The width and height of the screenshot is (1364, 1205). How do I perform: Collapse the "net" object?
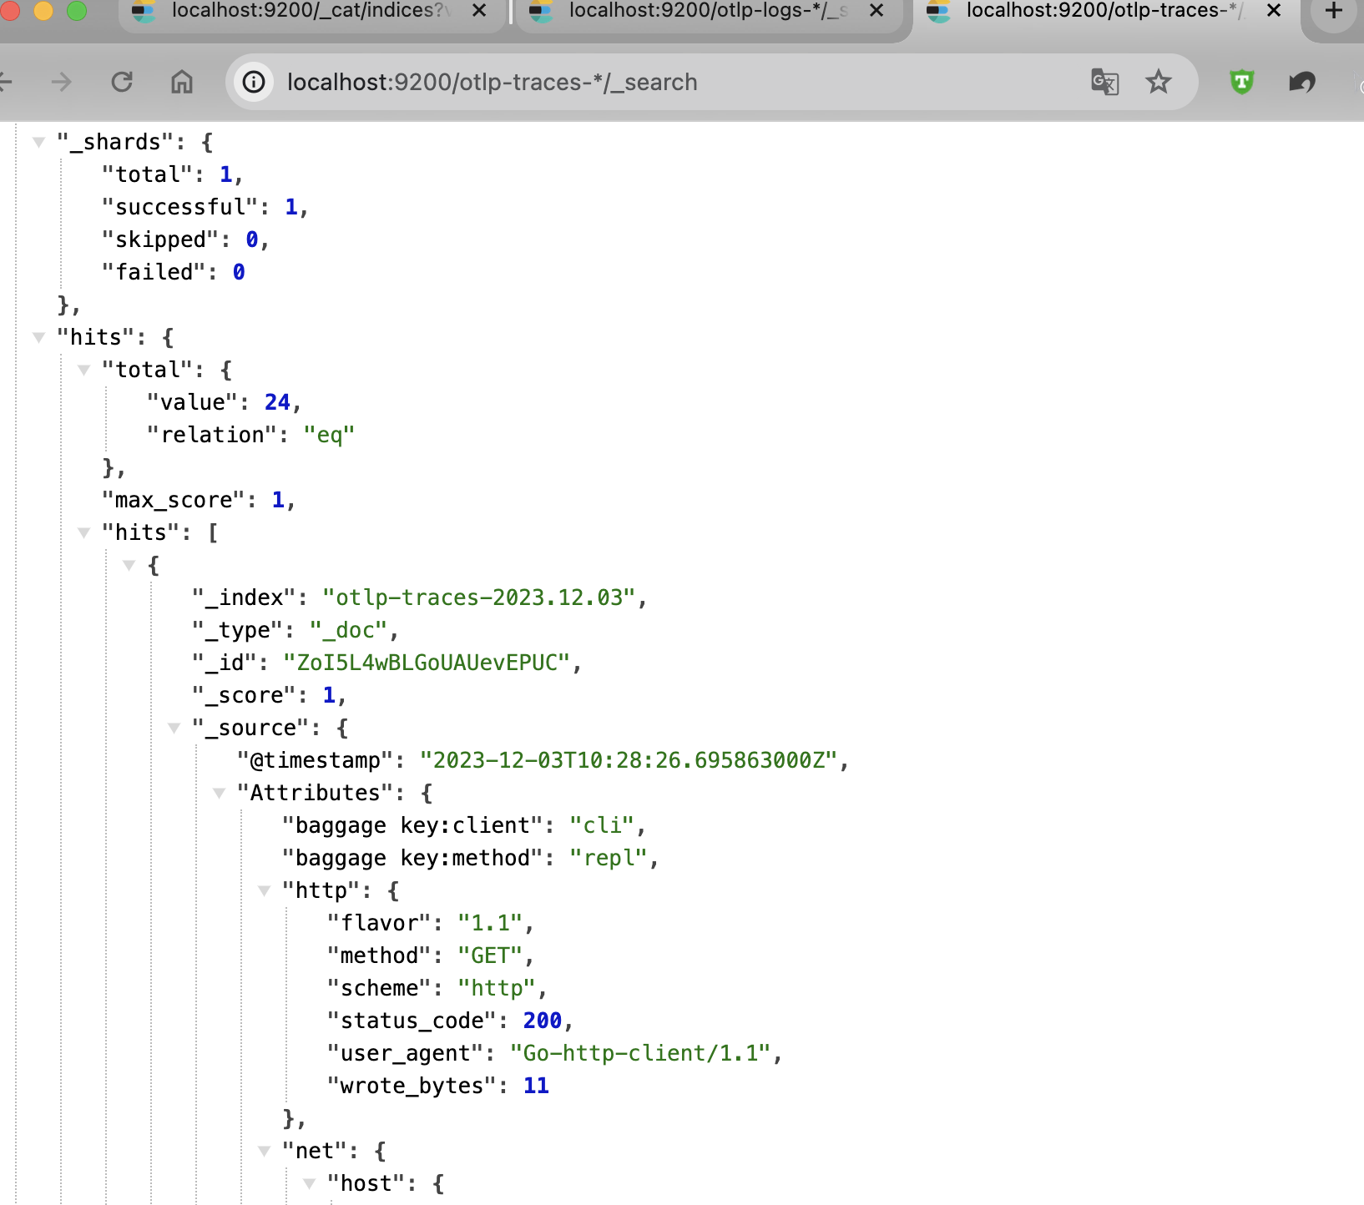[264, 1151]
